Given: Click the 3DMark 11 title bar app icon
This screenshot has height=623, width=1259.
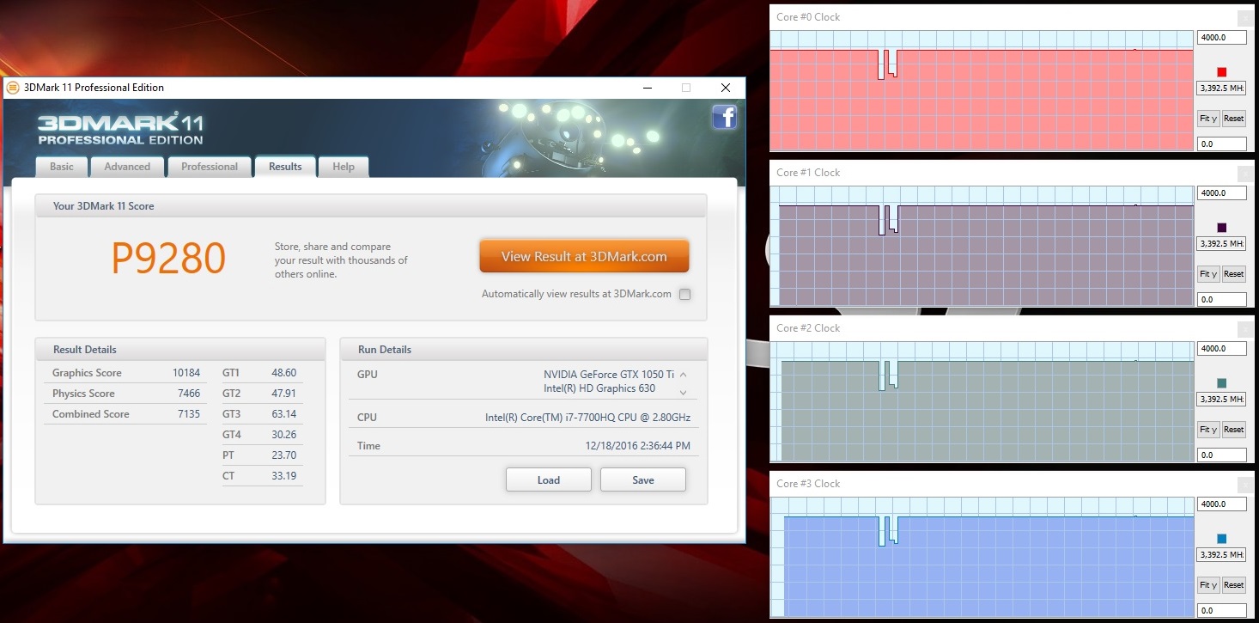Looking at the screenshot, I should tap(13, 88).
